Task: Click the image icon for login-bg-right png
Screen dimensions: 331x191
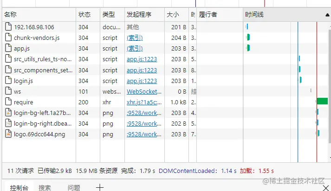Action: coord(8,123)
